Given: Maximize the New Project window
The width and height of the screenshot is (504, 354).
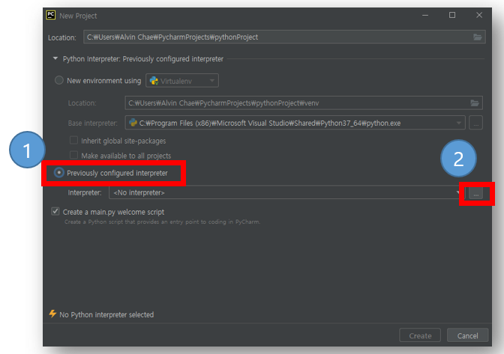Looking at the screenshot, I should (452, 15).
